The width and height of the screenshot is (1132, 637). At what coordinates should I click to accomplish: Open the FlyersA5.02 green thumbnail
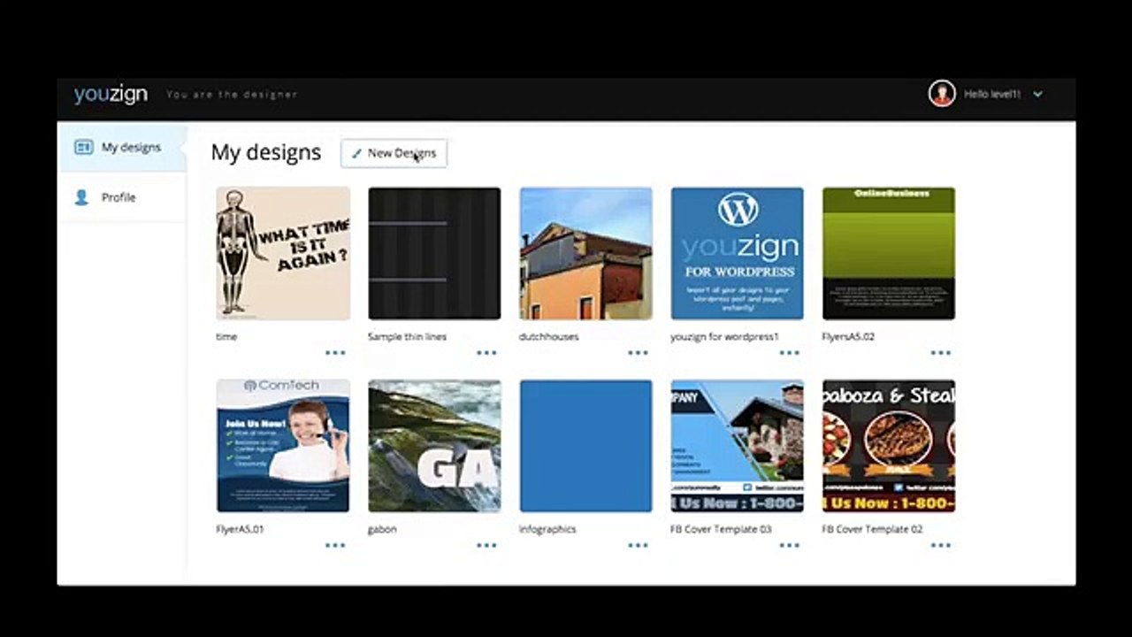[889, 253]
